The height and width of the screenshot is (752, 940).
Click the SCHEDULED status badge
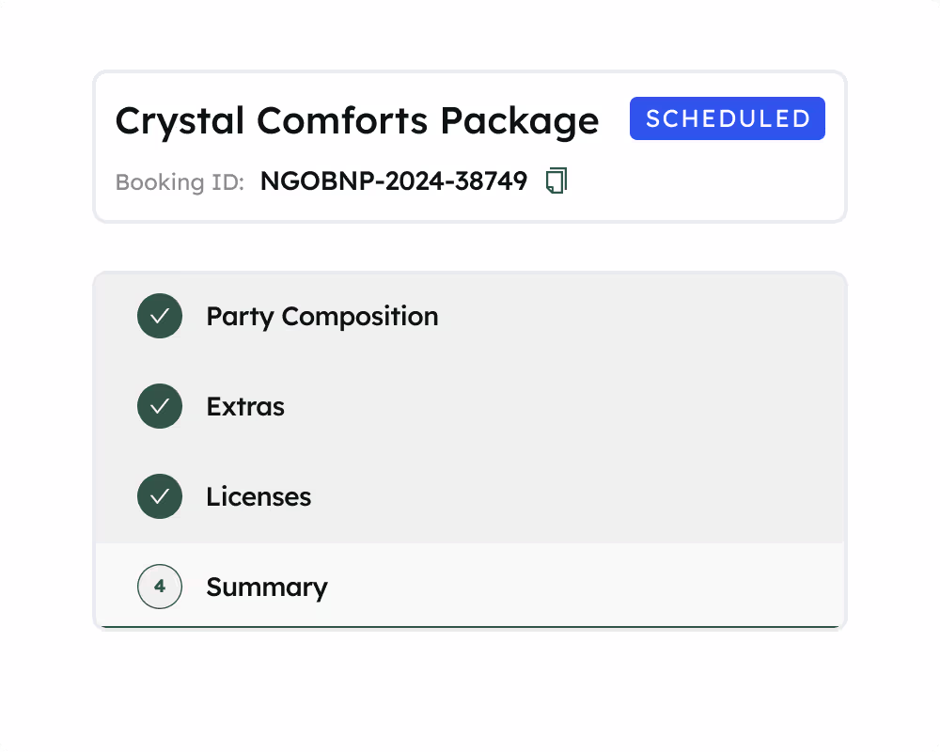[727, 118]
